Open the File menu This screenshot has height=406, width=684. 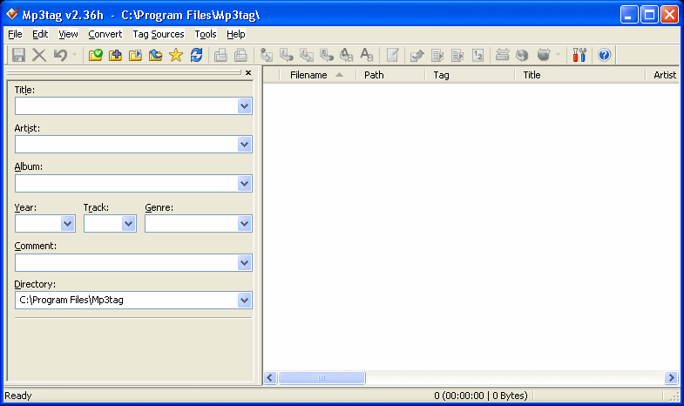tap(15, 34)
